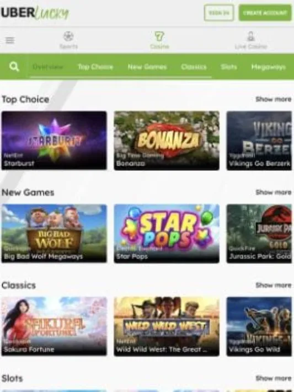Select the Sports ball icon
Viewport: 294px width, 392px height.
click(68, 36)
